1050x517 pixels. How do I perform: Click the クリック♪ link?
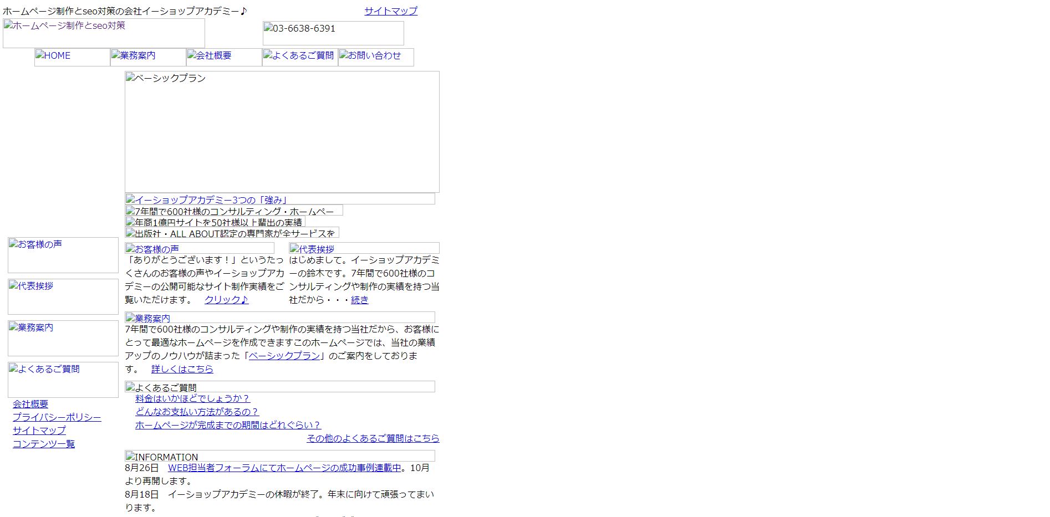[x=226, y=300]
